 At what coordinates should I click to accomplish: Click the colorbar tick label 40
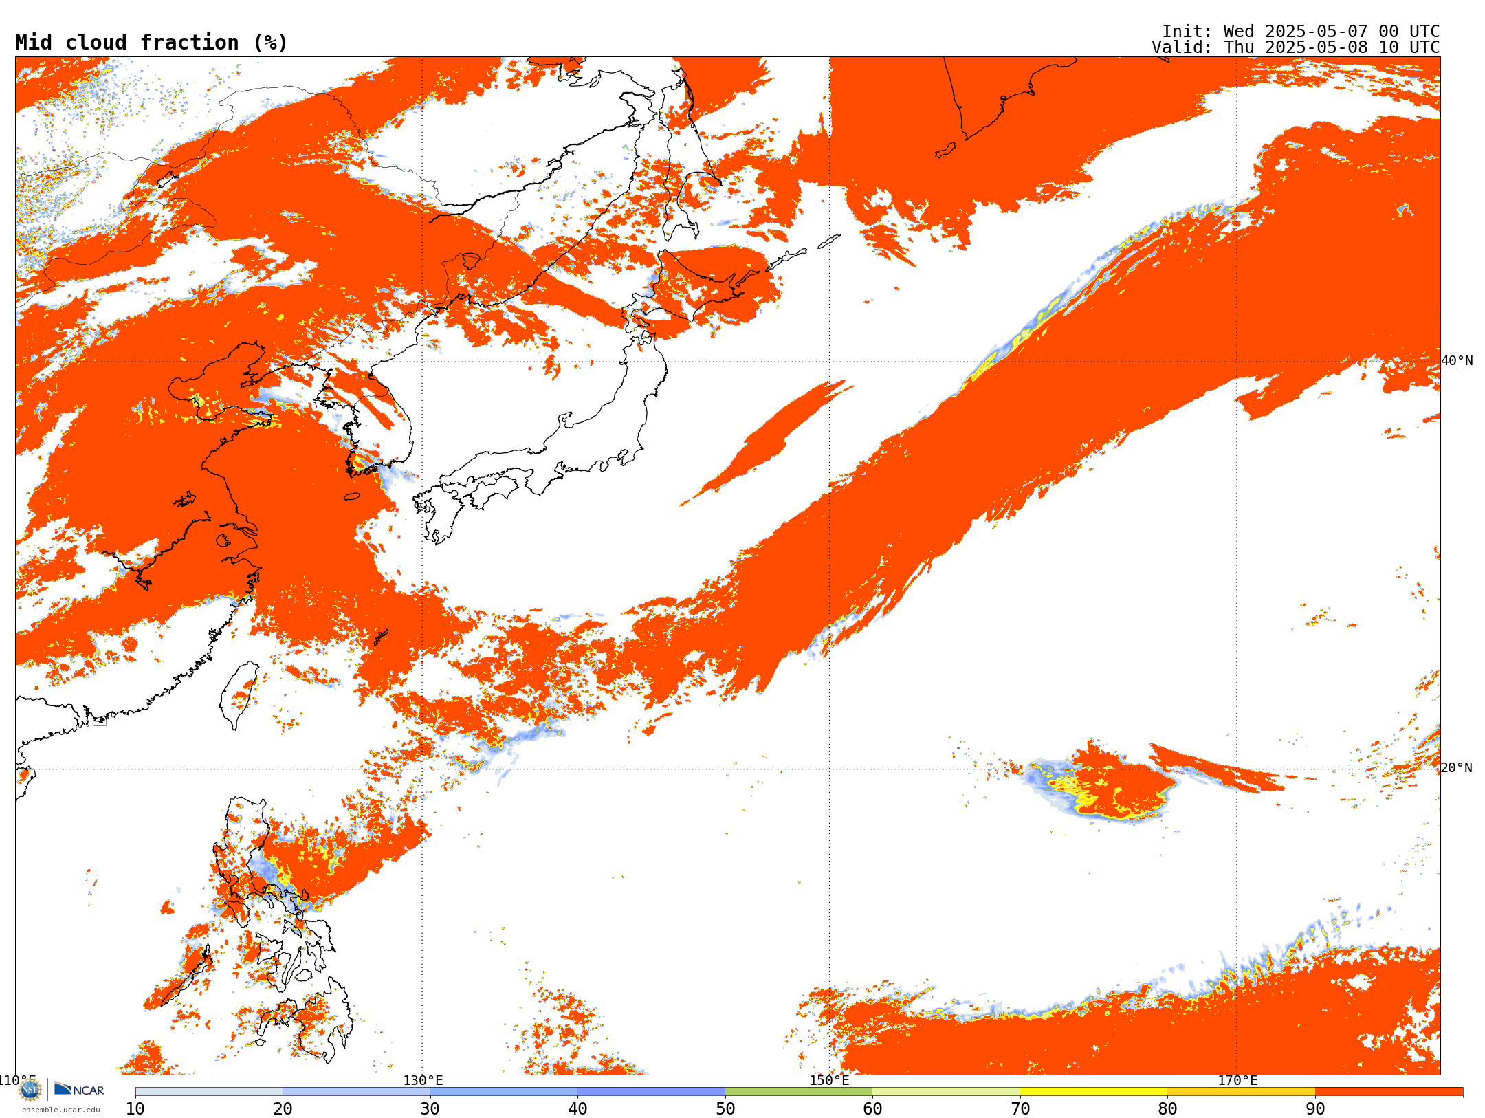click(577, 1109)
